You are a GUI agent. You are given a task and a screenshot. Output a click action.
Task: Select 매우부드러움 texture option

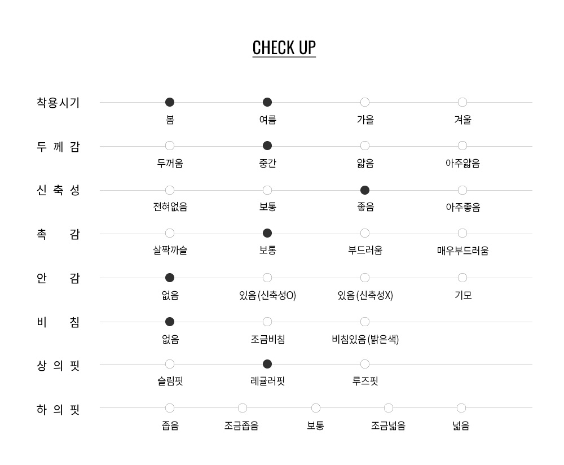coord(462,234)
